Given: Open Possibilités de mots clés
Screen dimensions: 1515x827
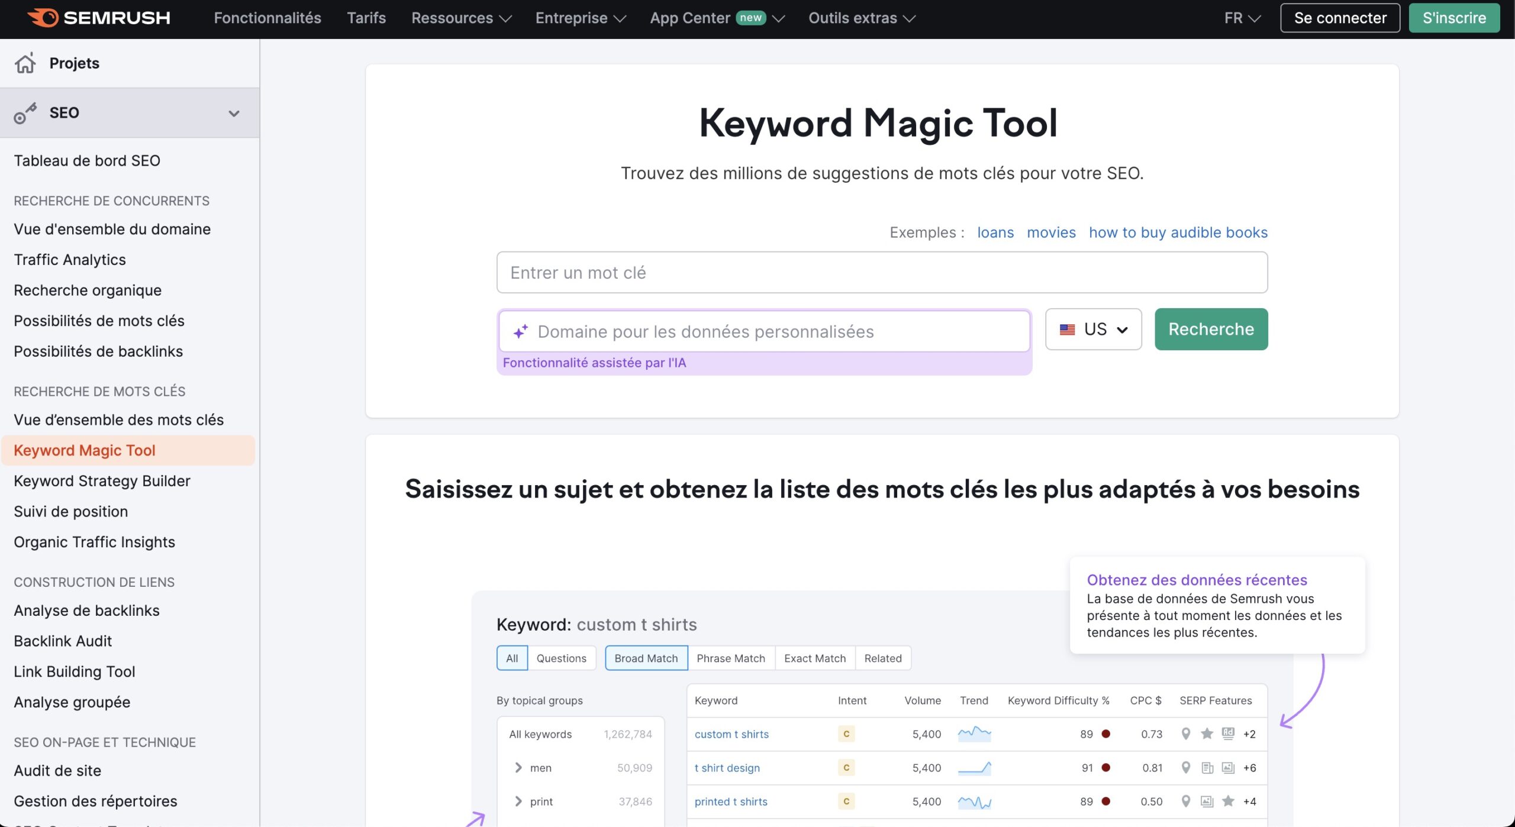Looking at the screenshot, I should click(x=99, y=321).
